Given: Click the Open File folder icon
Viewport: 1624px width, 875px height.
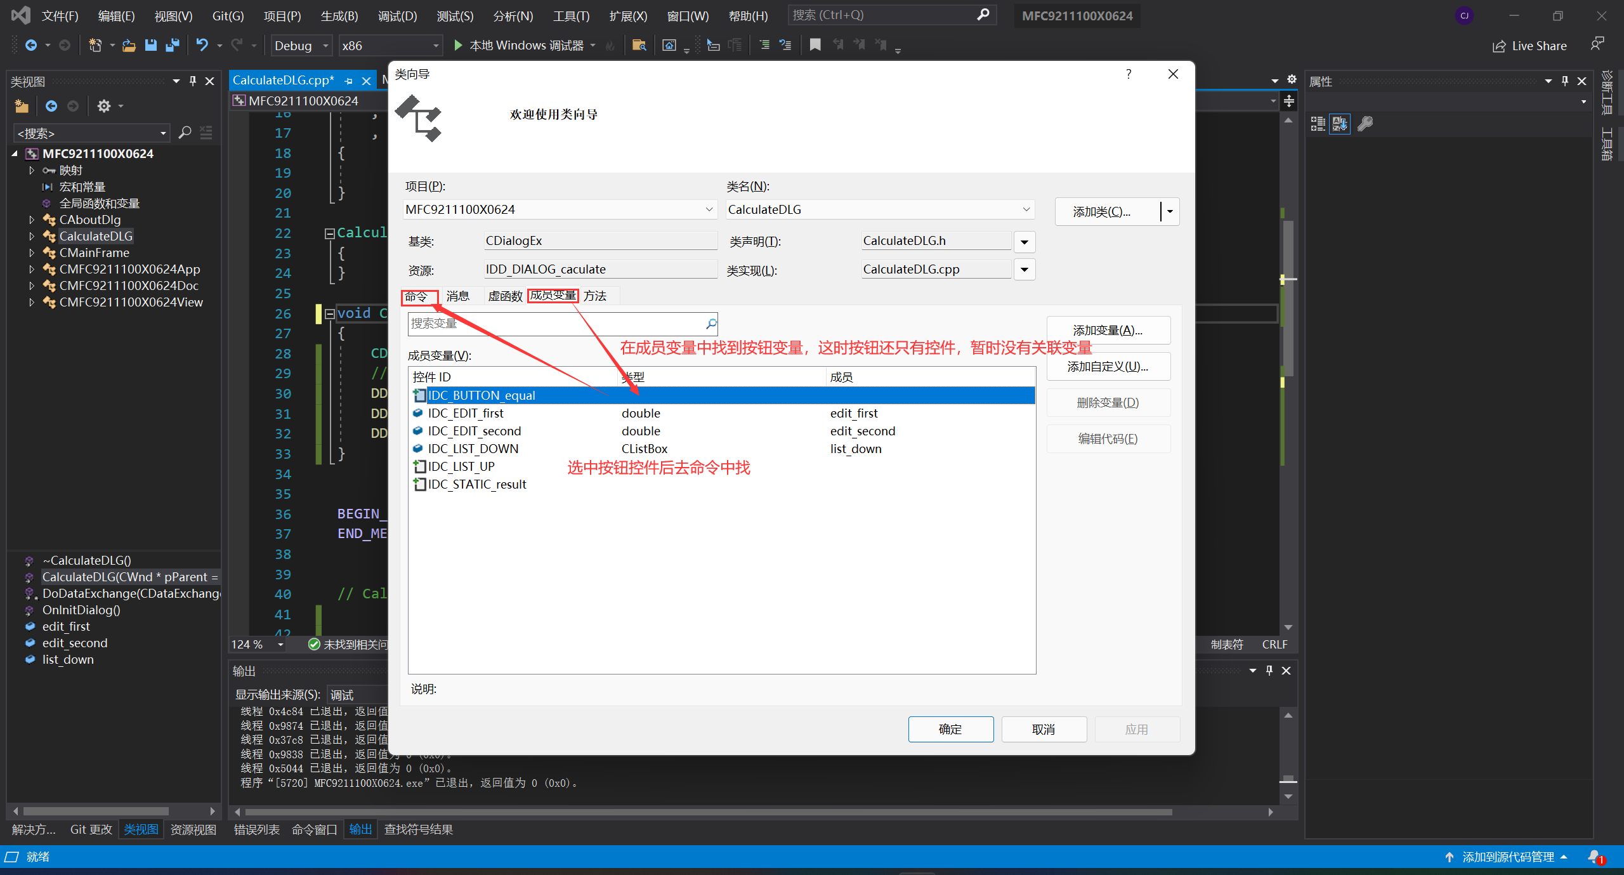Looking at the screenshot, I should point(129,45).
